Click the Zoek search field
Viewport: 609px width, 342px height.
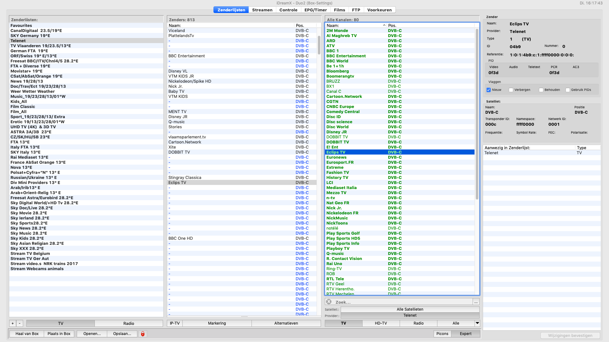tap(402, 302)
